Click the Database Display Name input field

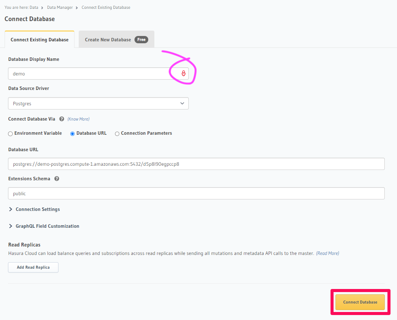tap(98, 73)
